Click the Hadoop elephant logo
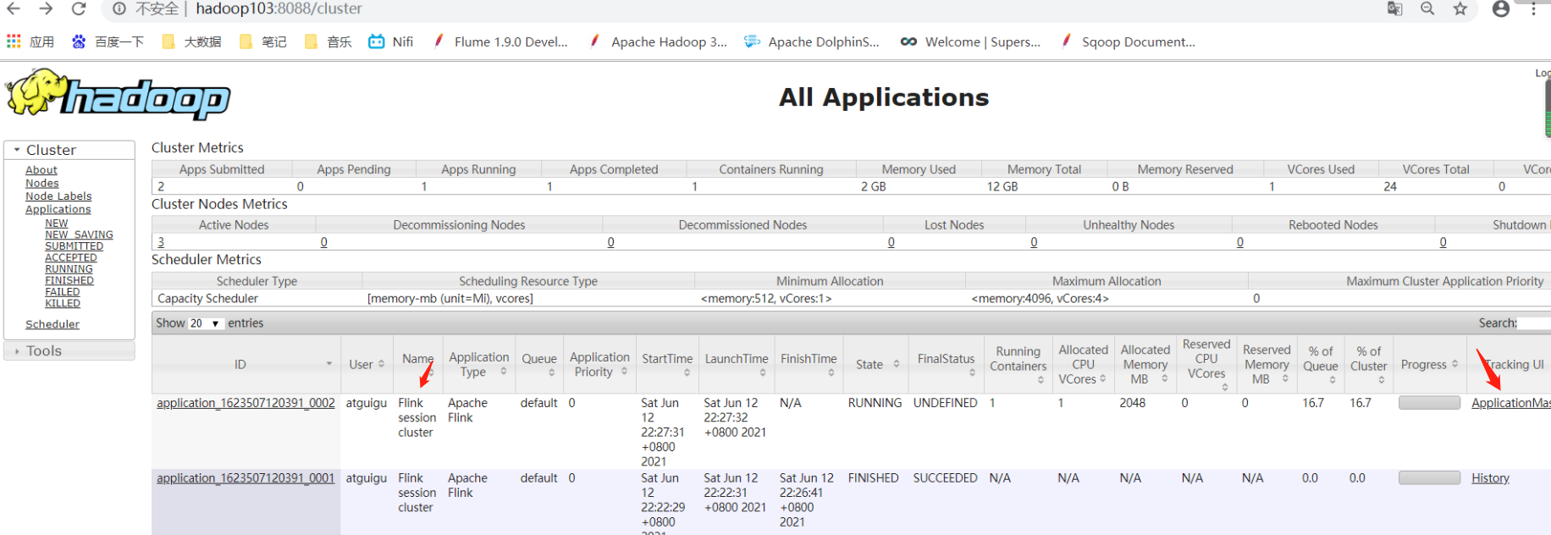1551x535 pixels. [119, 95]
